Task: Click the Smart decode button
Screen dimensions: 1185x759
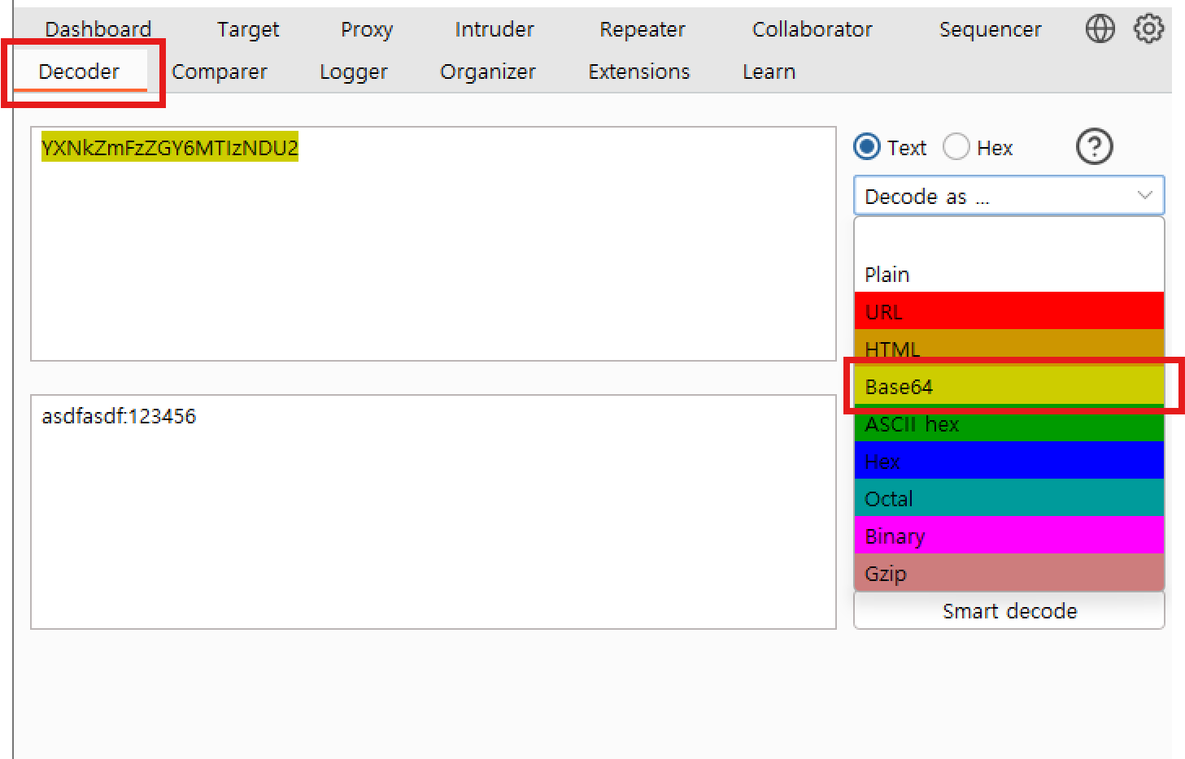Action: pos(1009,610)
